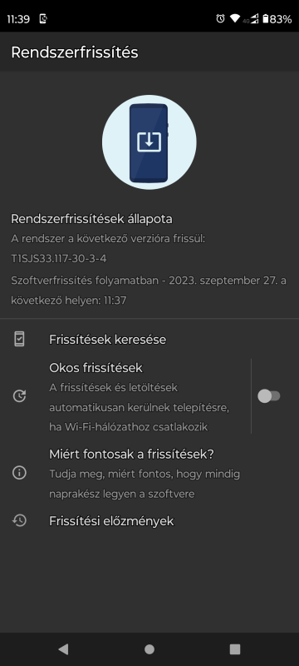Click the info circle icon
The height and width of the screenshot is (666, 299).
tap(19, 473)
